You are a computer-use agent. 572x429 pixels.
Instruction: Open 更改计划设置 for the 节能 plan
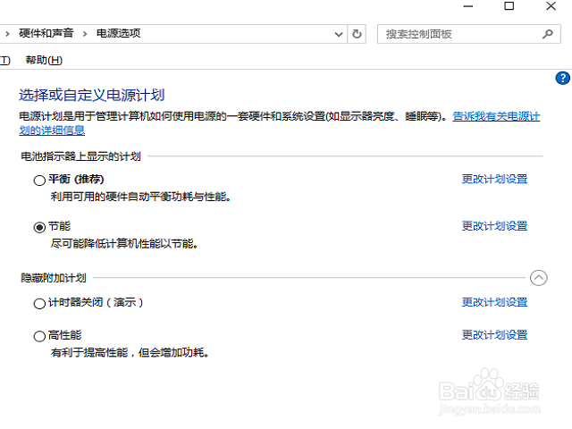click(x=494, y=226)
